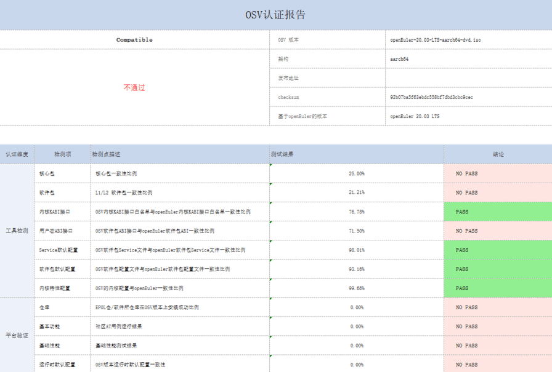Click the empty 发布地址 value cell
552x372 pixels.
[468, 78]
